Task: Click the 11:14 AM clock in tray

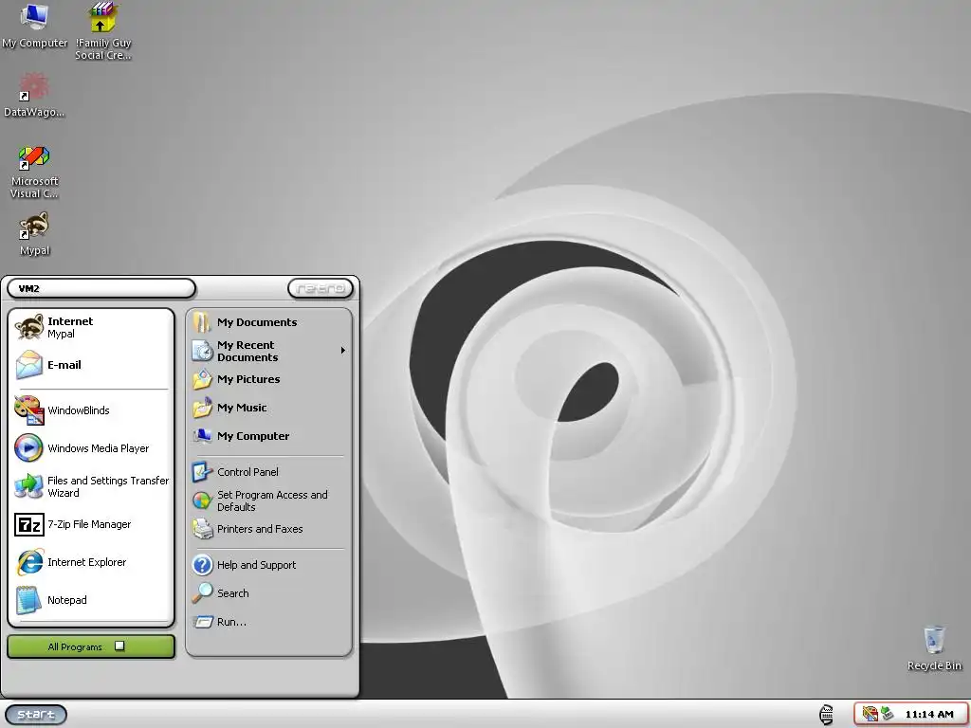Action: [x=929, y=715]
